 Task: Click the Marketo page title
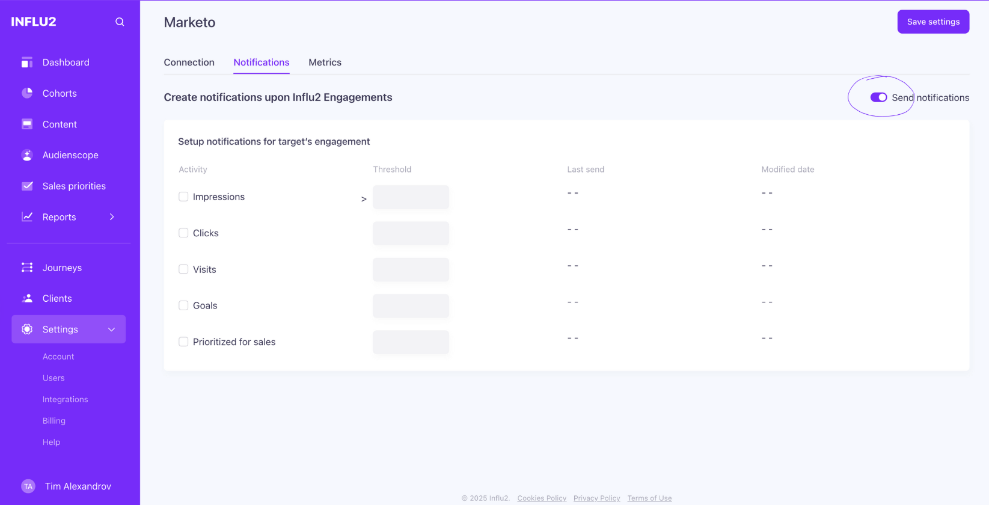point(189,22)
